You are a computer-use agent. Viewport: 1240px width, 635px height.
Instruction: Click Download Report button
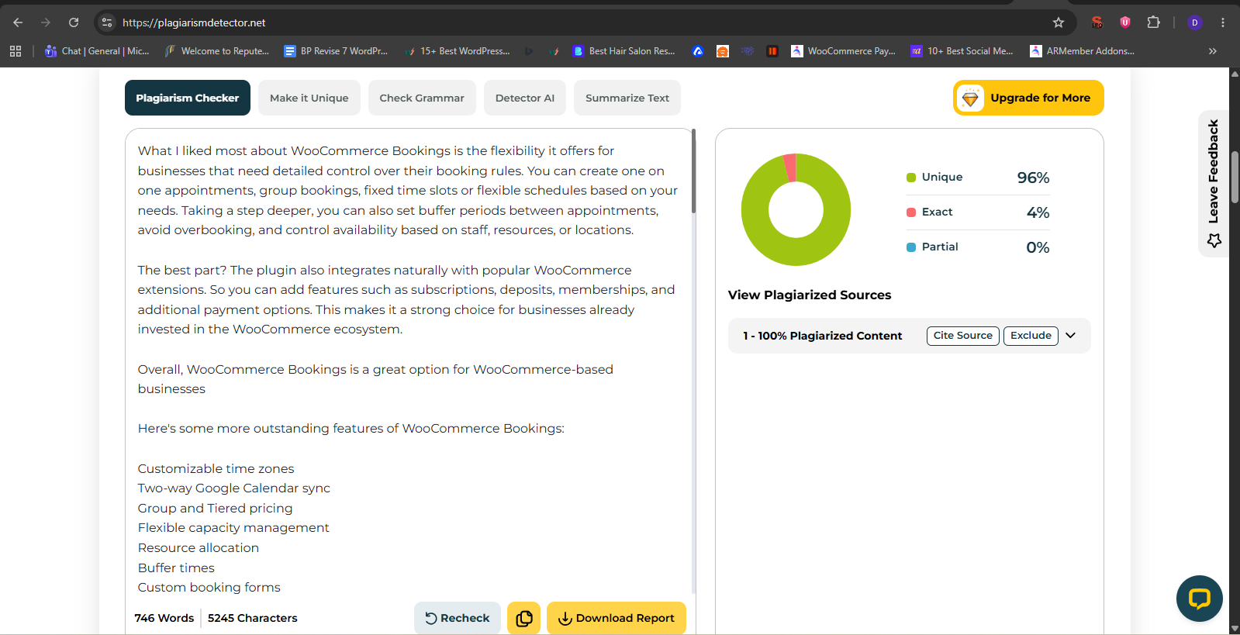(x=617, y=618)
